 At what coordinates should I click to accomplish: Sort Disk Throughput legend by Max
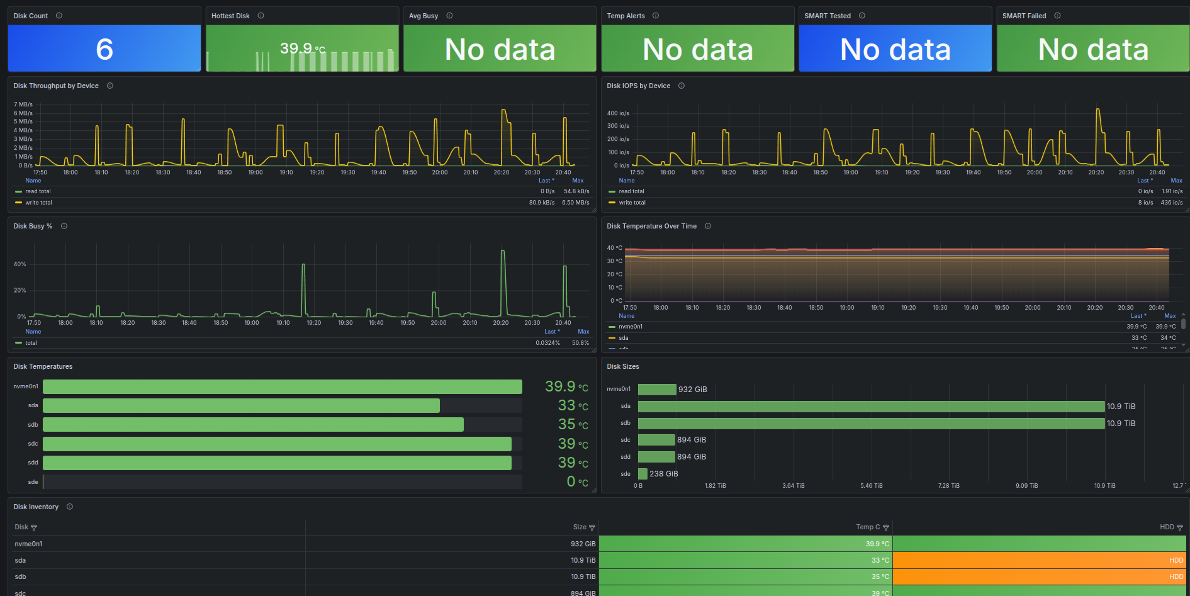578,181
